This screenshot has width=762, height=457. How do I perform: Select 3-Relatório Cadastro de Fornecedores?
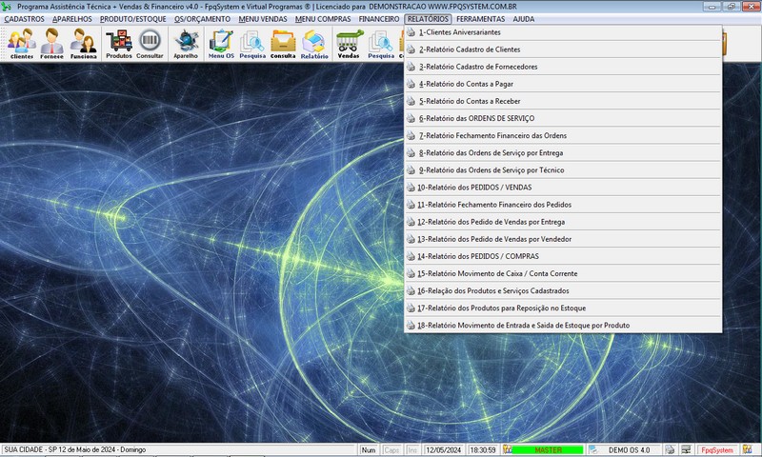[x=563, y=67]
